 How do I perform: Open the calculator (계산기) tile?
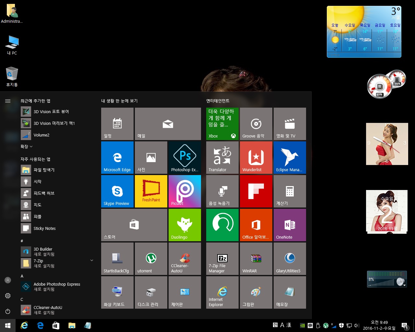pyautogui.click(x=290, y=191)
